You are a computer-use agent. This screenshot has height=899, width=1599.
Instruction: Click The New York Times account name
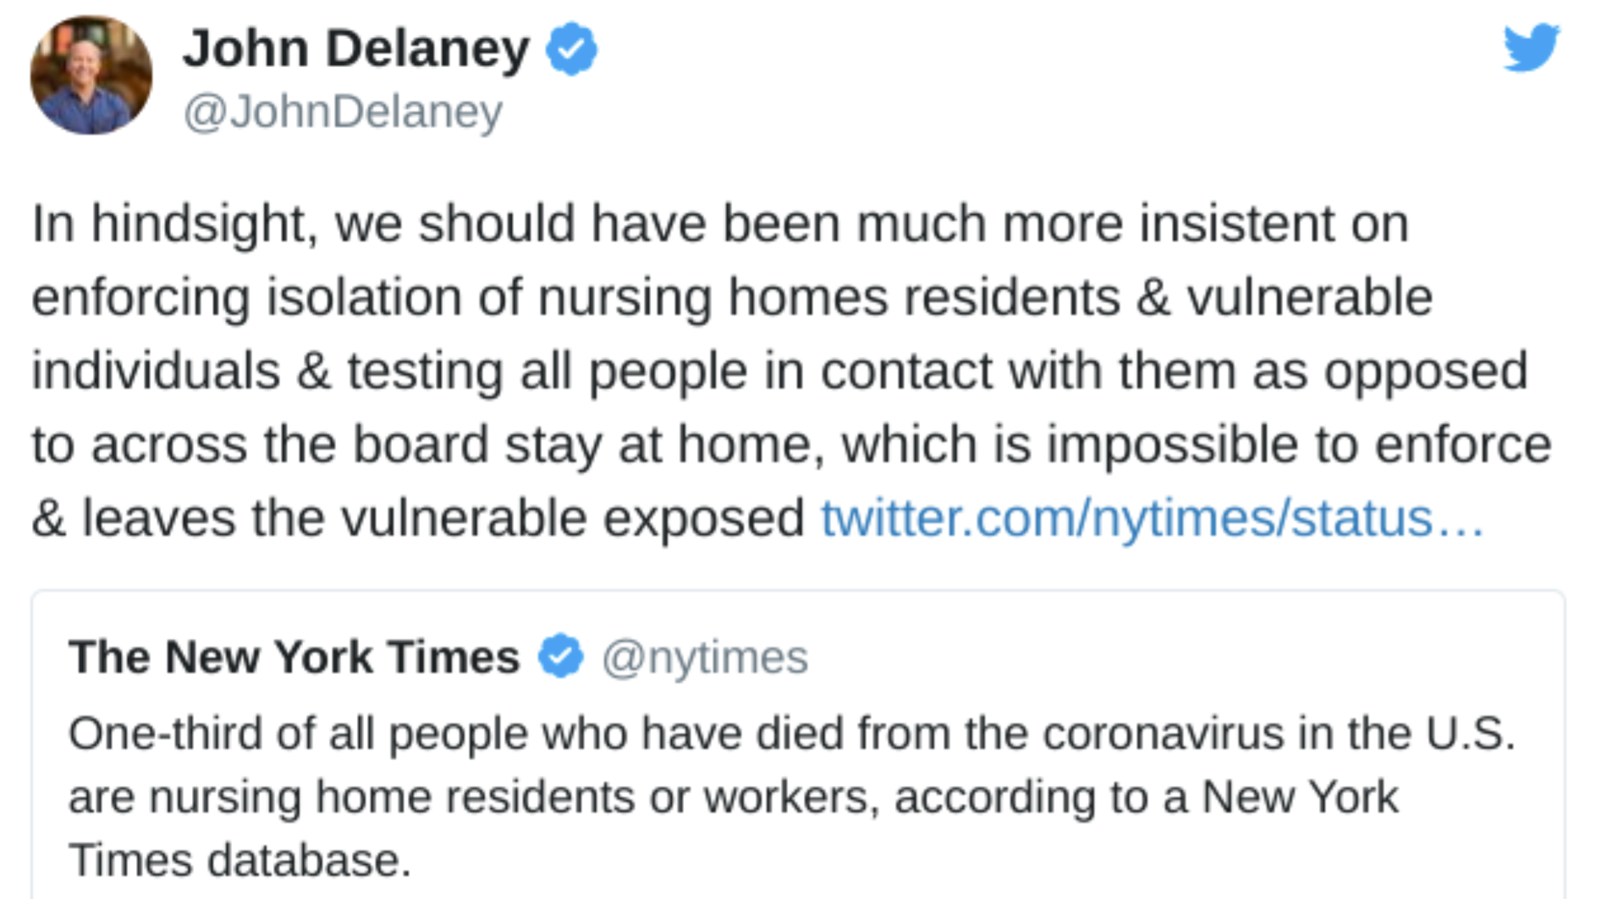click(294, 657)
